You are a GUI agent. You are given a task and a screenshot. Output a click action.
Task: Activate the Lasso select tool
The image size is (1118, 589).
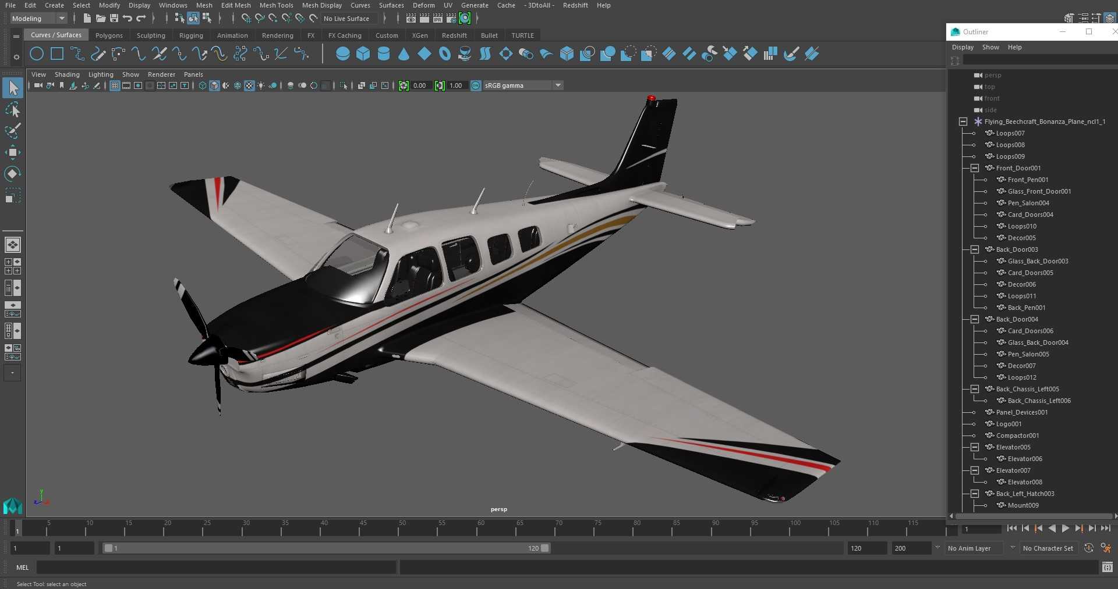click(x=13, y=109)
